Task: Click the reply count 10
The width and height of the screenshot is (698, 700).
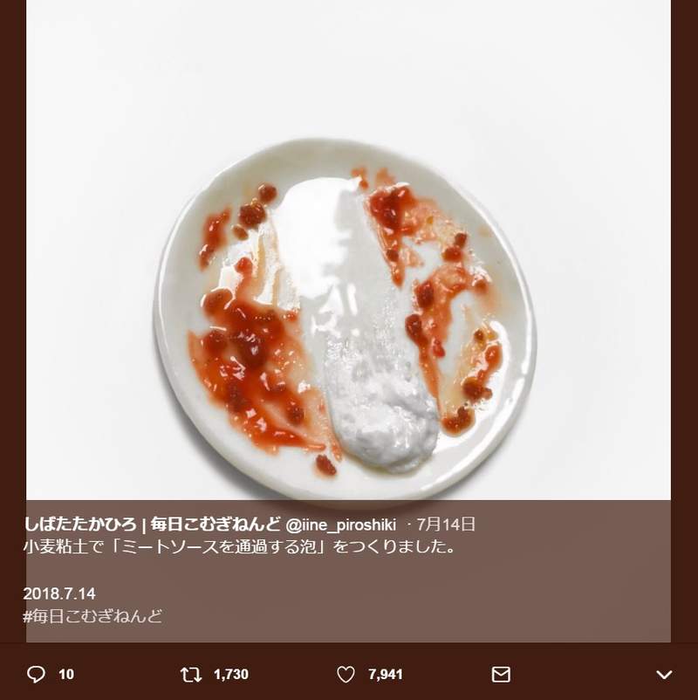Action: click(x=66, y=674)
